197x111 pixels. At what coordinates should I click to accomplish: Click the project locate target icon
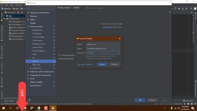click(18, 13)
